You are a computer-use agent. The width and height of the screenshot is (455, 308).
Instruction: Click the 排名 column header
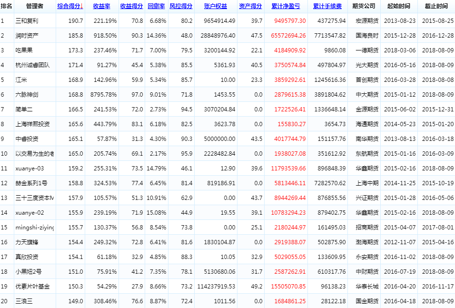(6, 6)
